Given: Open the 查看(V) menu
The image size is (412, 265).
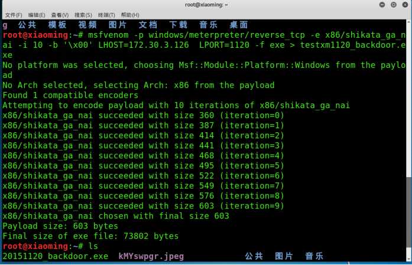Looking at the screenshot, I should click(60, 15).
